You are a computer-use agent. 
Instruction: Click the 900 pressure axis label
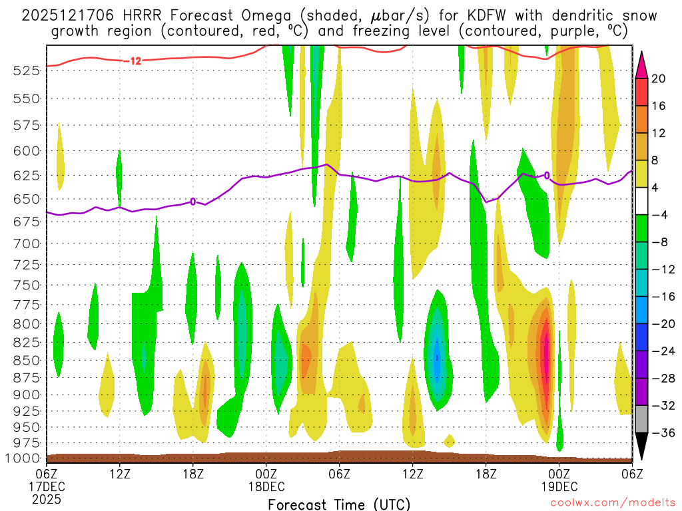coord(27,395)
